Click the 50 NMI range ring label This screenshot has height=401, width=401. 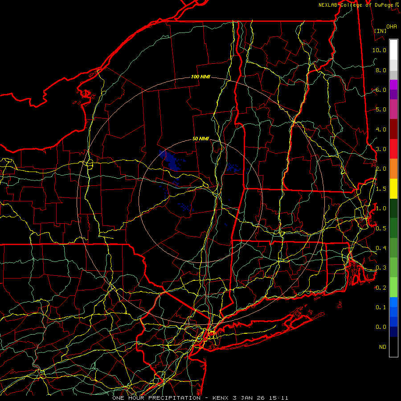coord(200,139)
